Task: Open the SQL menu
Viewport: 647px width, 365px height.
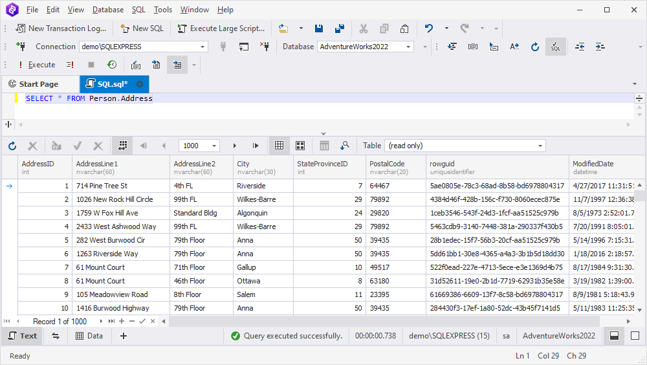Action: pos(138,10)
